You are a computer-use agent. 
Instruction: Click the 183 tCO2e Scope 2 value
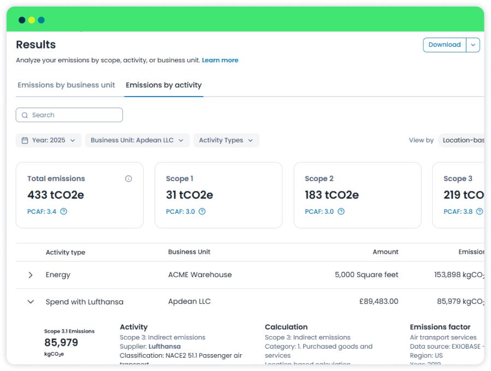click(x=332, y=195)
